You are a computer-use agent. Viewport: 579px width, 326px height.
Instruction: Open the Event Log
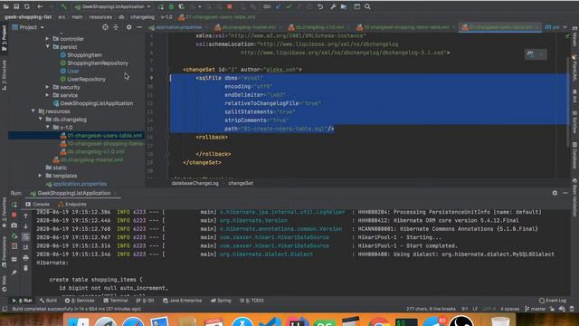click(553, 301)
